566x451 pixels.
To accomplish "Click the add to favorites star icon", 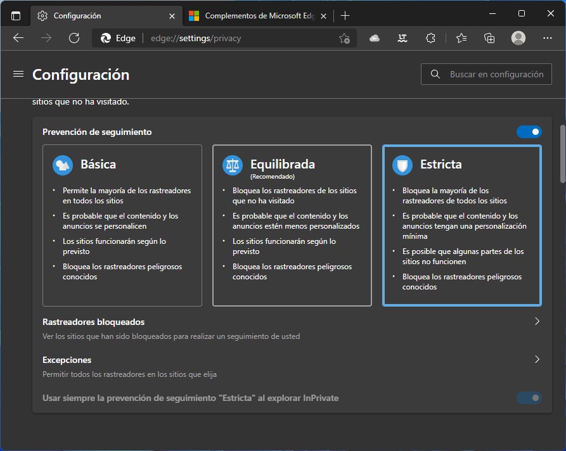I will click(344, 38).
